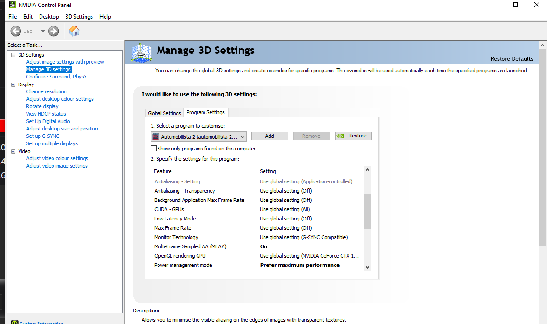Collapse the 3D Settings tree node
Image resolution: width=547 pixels, height=324 pixels.
tap(13, 55)
